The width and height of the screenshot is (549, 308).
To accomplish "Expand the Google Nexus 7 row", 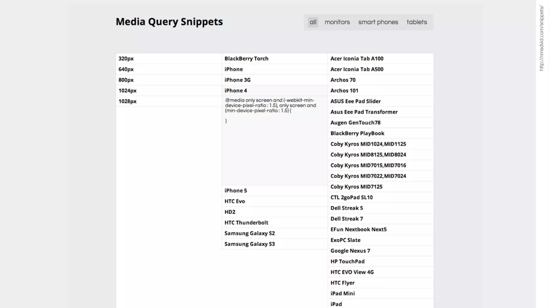I will pyautogui.click(x=350, y=251).
